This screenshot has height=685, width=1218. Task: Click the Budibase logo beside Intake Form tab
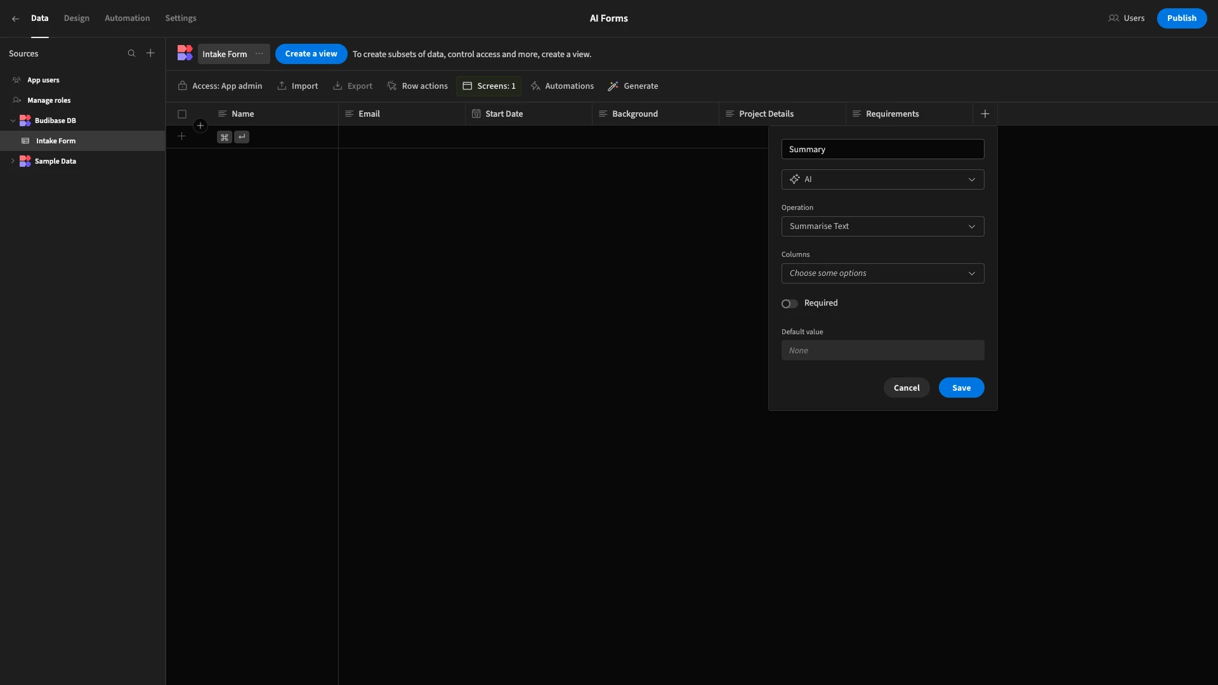185,53
